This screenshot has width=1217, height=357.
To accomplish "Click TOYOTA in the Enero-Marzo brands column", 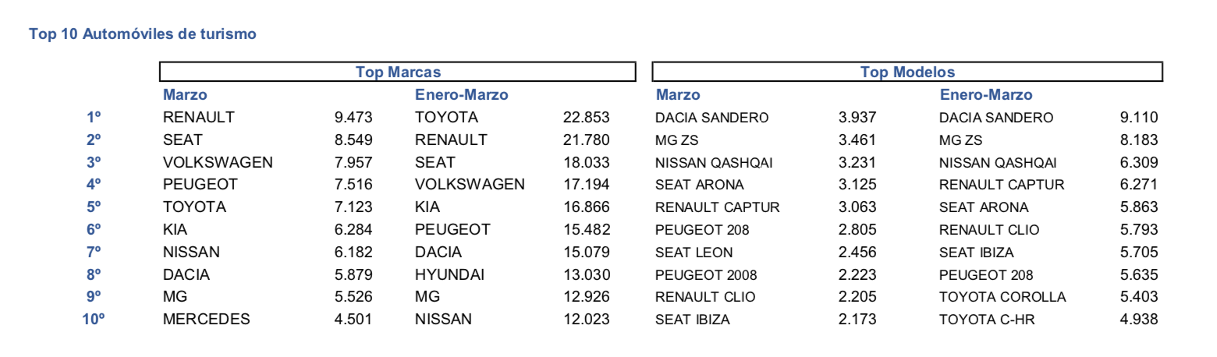I will coord(446,118).
